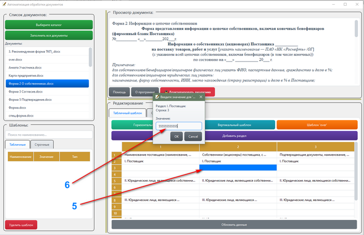Select Анкета Участника.docx document
Image resolution: width=364 pixels, height=235 pixels.
[47, 67]
